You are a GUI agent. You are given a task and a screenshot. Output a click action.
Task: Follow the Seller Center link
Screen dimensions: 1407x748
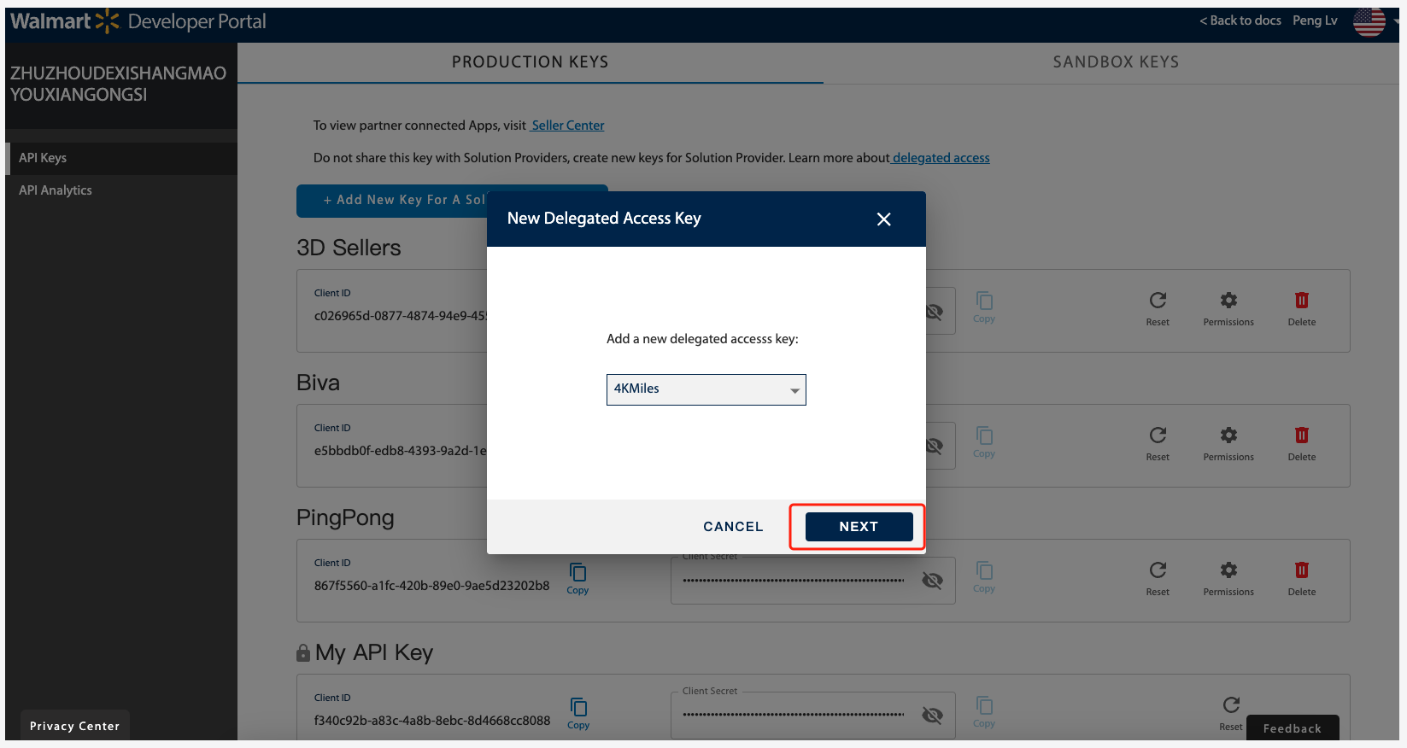coord(567,126)
